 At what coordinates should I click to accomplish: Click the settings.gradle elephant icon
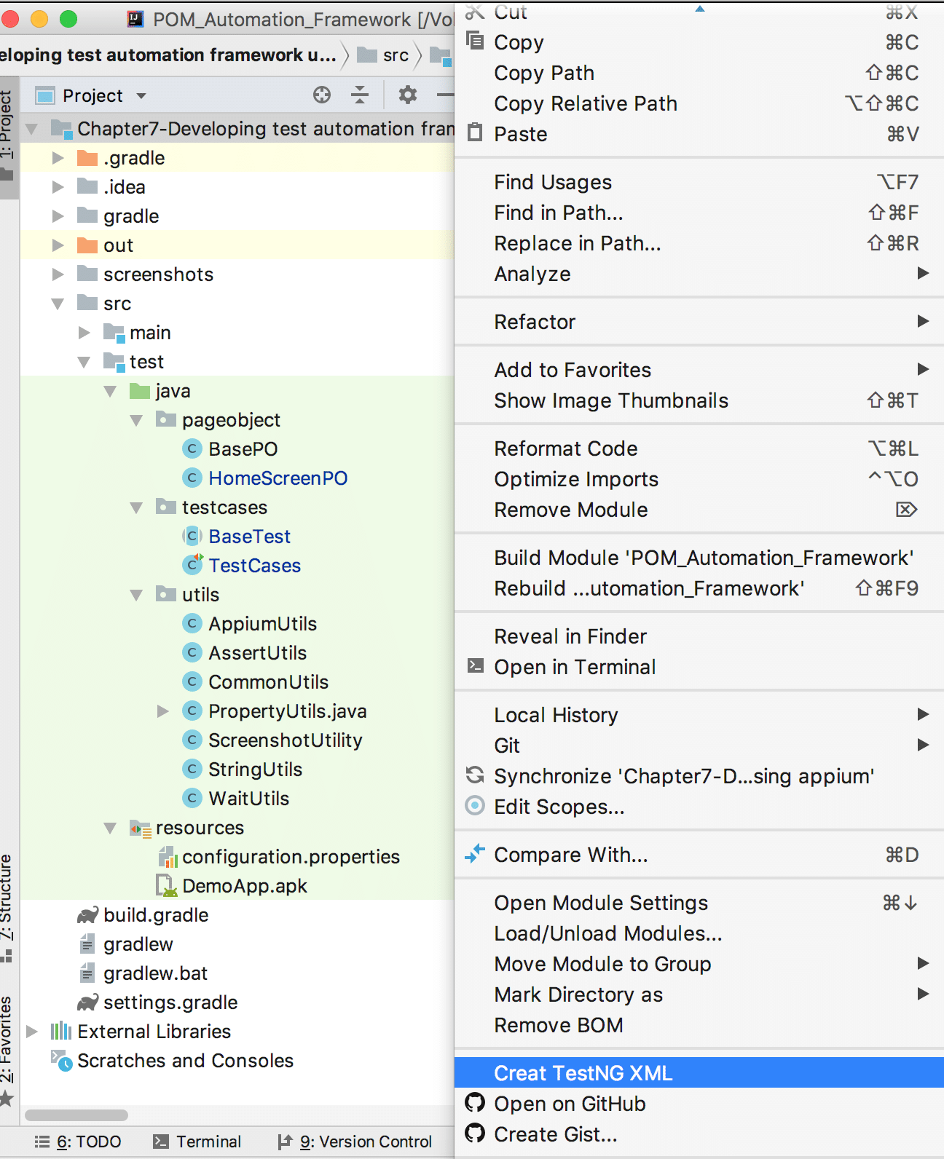tap(88, 1002)
